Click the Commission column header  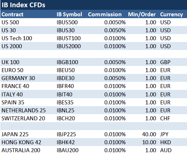(105, 14)
